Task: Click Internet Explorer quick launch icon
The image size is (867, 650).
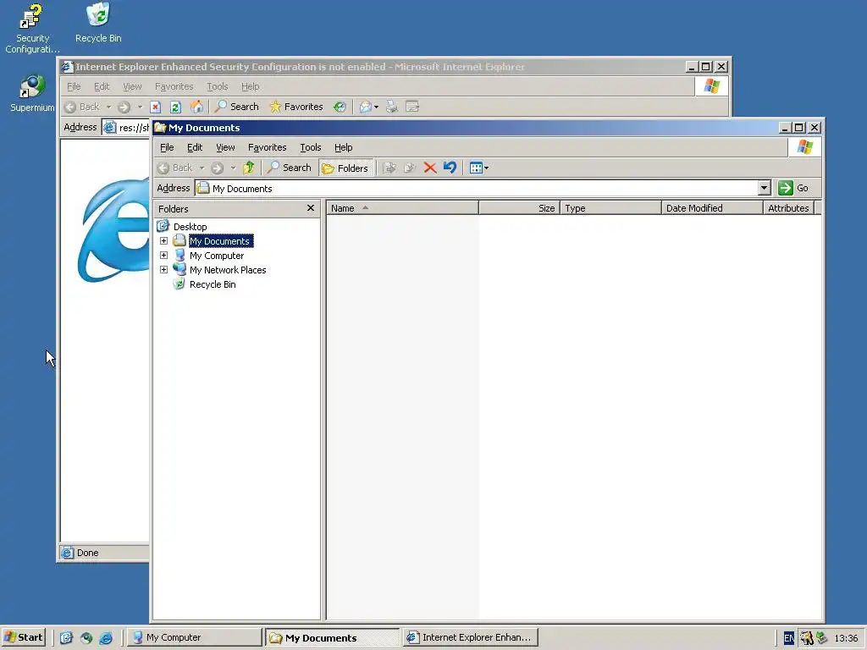Action: [x=106, y=638]
